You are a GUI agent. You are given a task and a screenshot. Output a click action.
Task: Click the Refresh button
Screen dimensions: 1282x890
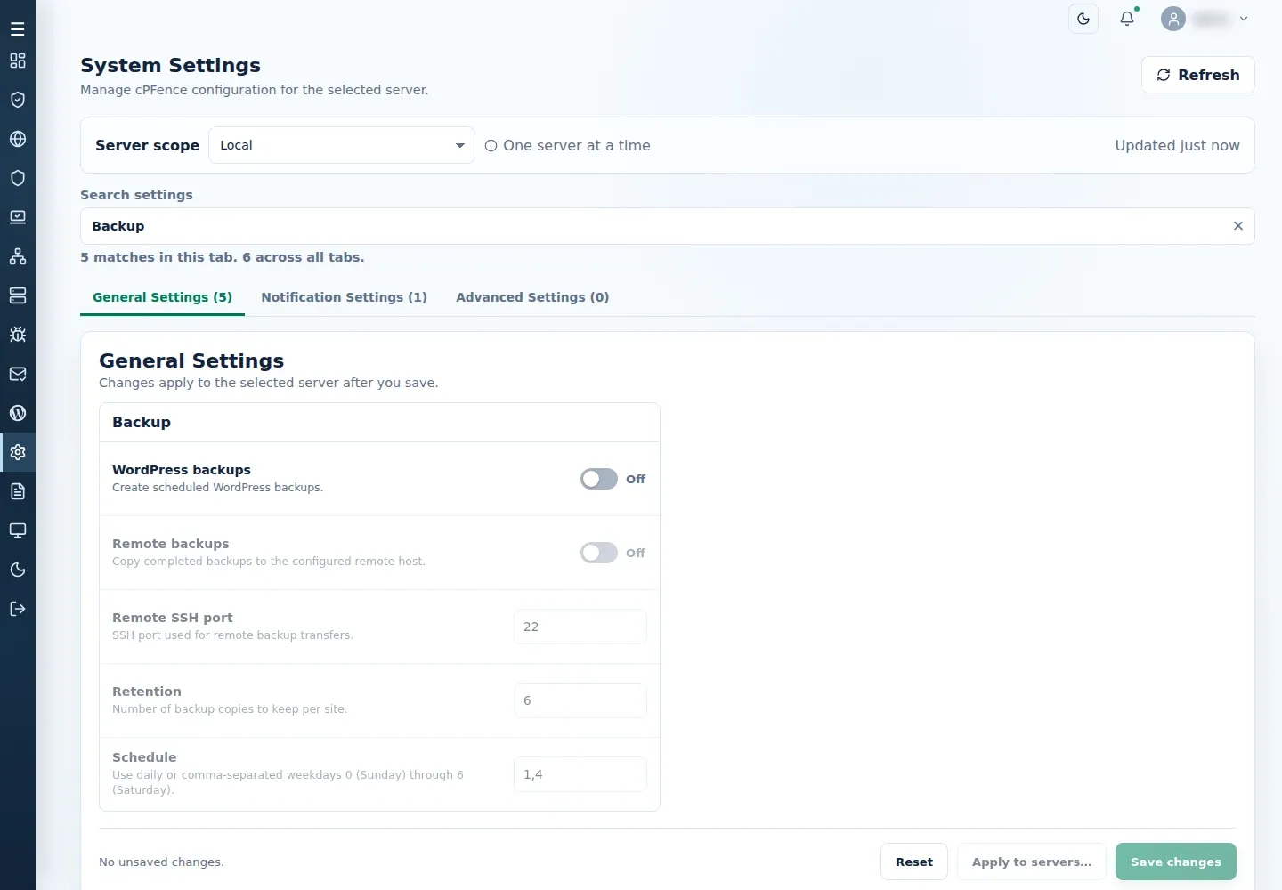[1198, 75]
